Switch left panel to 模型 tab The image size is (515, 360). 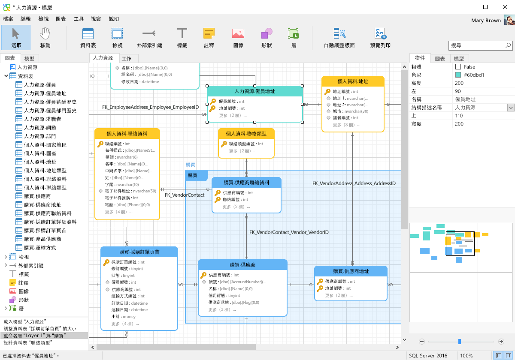(29, 58)
